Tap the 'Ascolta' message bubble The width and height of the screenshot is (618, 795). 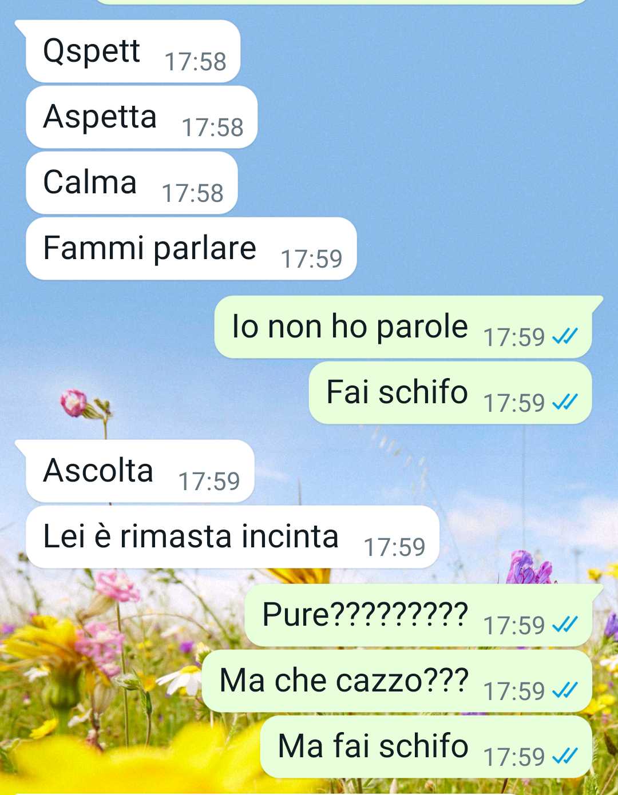click(140, 471)
